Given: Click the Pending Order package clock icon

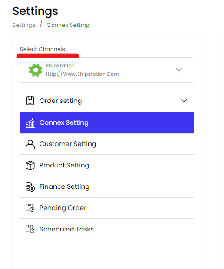Looking at the screenshot, I should (x=30, y=208).
